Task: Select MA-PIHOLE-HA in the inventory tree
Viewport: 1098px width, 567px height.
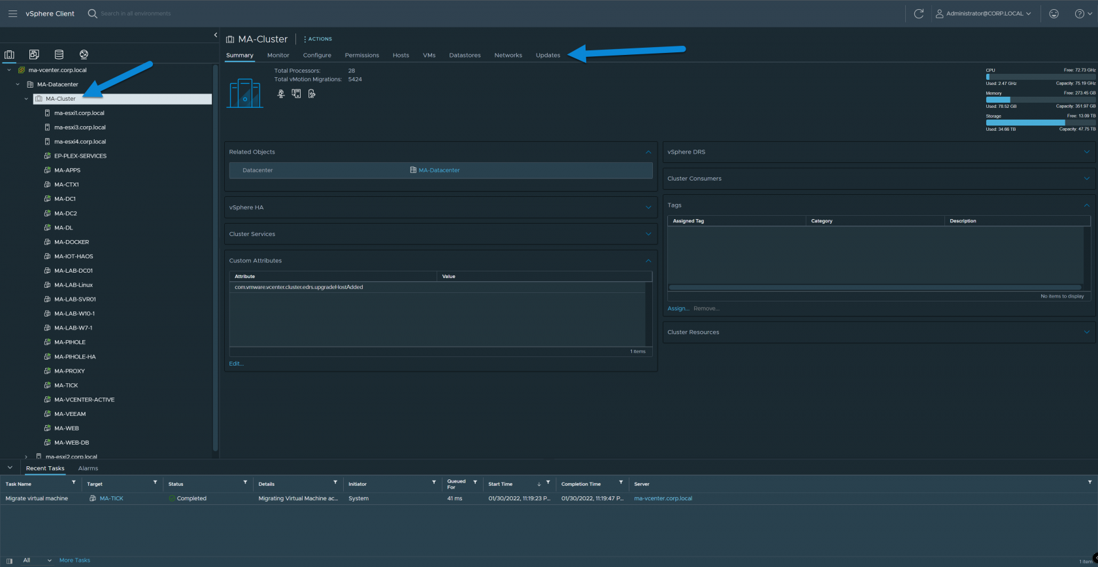Action: coord(75,356)
